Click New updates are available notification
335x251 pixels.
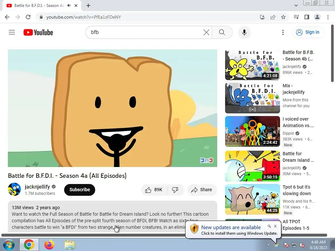[x=231, y=227]
